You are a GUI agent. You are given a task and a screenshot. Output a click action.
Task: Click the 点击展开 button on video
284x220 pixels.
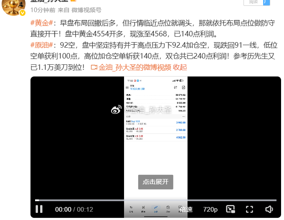point(156,182)
